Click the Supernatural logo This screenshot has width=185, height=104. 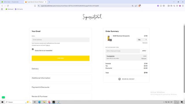tap(92, 17)
